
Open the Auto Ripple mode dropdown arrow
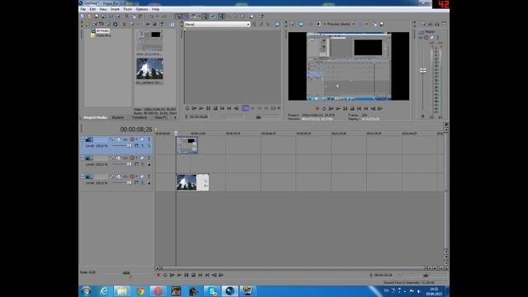200,16
